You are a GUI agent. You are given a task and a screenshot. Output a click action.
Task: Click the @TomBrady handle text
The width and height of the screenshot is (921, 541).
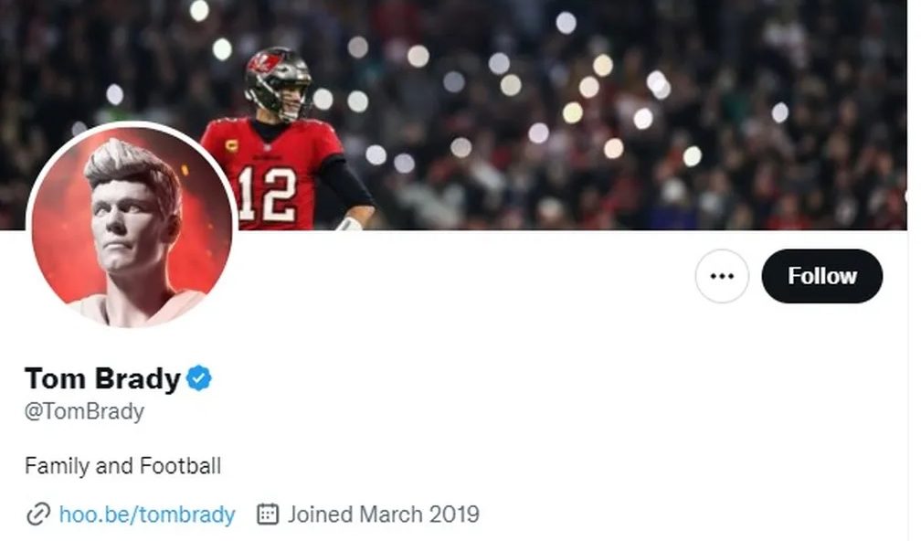point(84,411)
